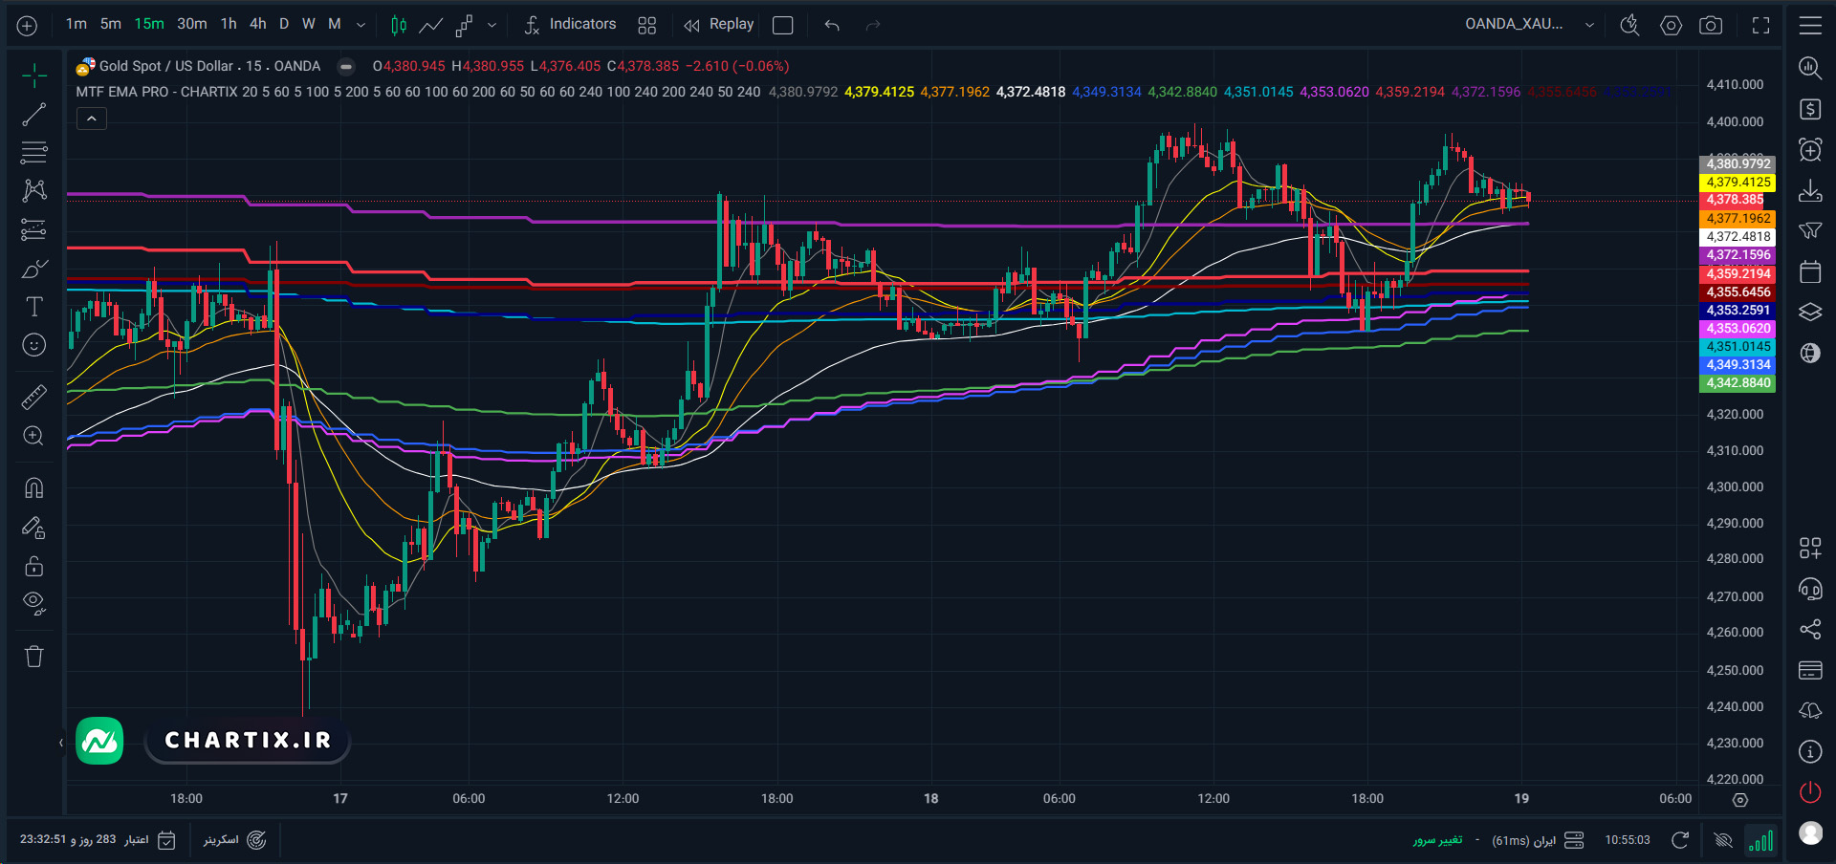Switch to the 1h timeframe
The width and height of the screenshot is (1836, 864).
pos(229,24)
